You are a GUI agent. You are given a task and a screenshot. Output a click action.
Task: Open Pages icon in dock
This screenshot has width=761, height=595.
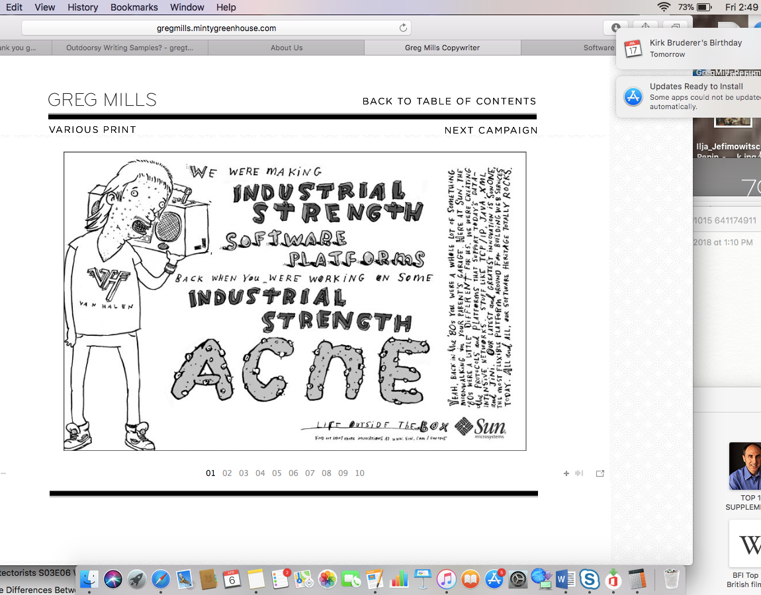(375, 579)
